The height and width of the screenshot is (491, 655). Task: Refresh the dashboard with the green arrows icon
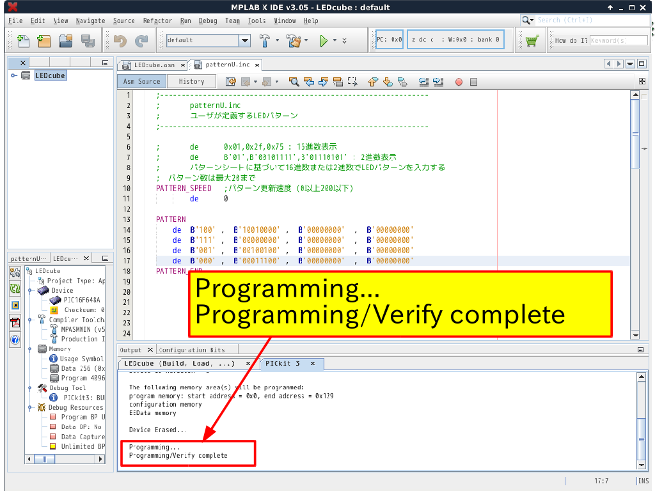[x=15, y=288]
